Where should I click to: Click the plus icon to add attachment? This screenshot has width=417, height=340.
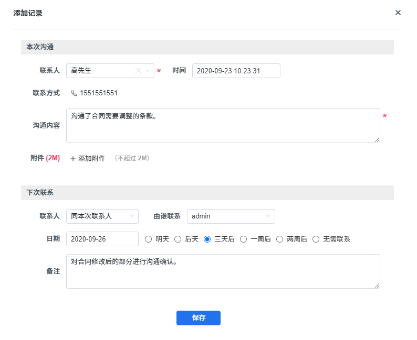(73, 159)
